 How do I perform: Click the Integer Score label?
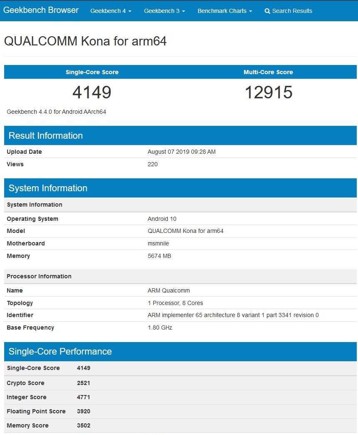click(27, 397)
